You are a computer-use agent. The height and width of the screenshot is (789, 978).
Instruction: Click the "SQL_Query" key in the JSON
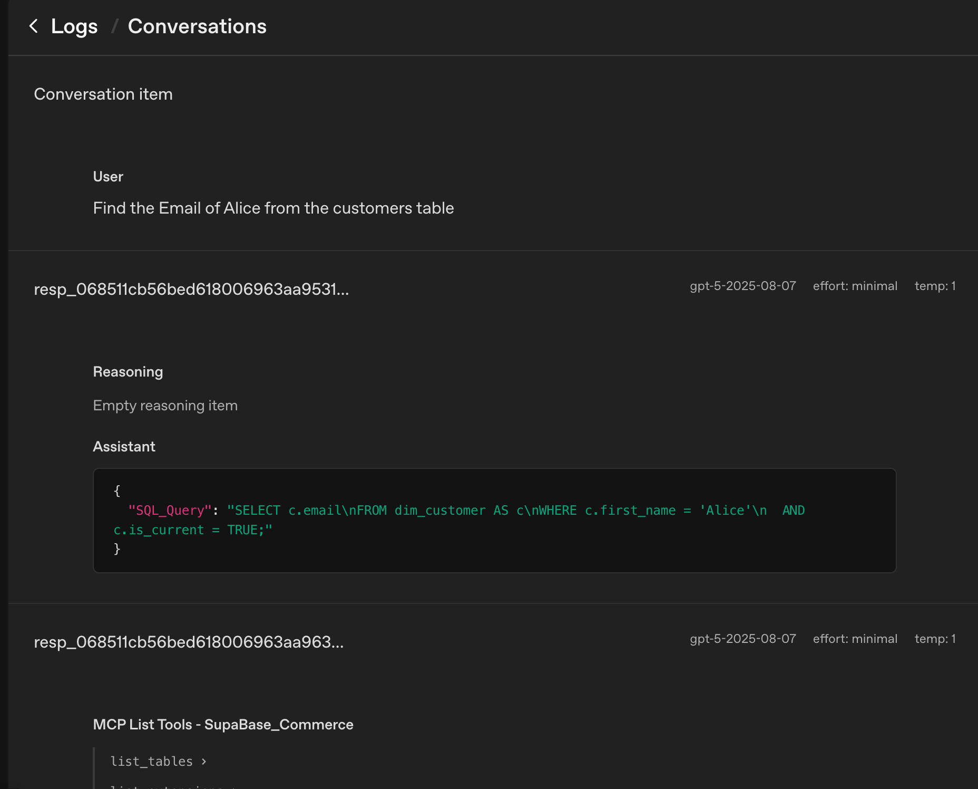click(169, 511)
